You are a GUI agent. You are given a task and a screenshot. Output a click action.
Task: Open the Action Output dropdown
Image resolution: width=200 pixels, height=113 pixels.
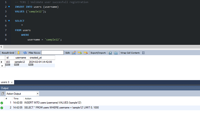pos(37,94)
